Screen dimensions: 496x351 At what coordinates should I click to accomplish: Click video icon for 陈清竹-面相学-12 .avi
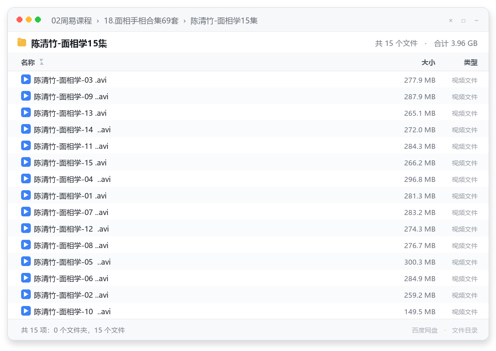(26, 228)
